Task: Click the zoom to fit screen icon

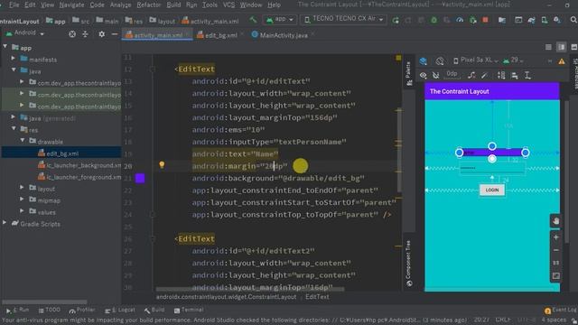Action: click(x=556, y=276)
